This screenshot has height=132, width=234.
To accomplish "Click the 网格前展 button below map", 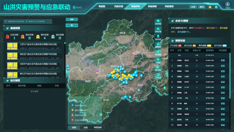I will pos(98,128).
